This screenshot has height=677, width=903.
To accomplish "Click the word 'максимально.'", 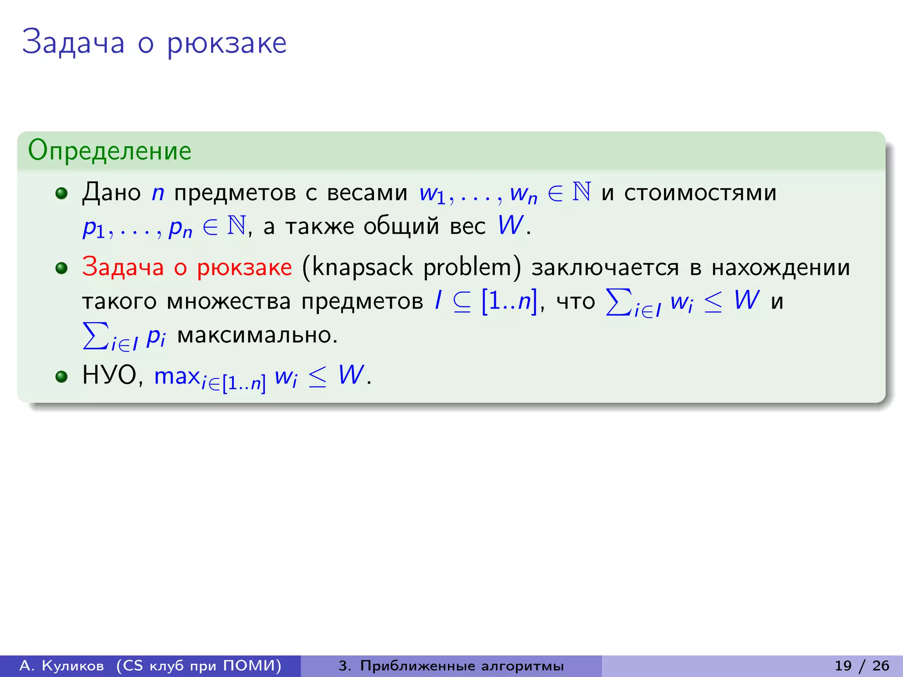I will 257,335.
